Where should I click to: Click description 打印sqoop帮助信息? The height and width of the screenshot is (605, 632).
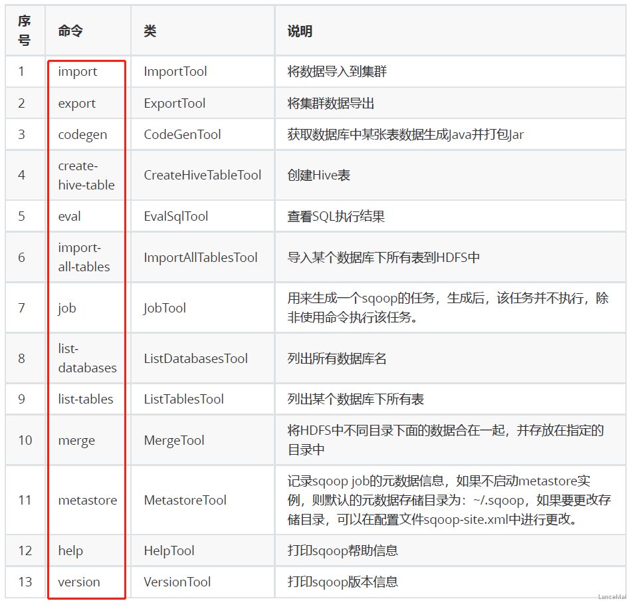pyautogui.click(x=342, y=551)
